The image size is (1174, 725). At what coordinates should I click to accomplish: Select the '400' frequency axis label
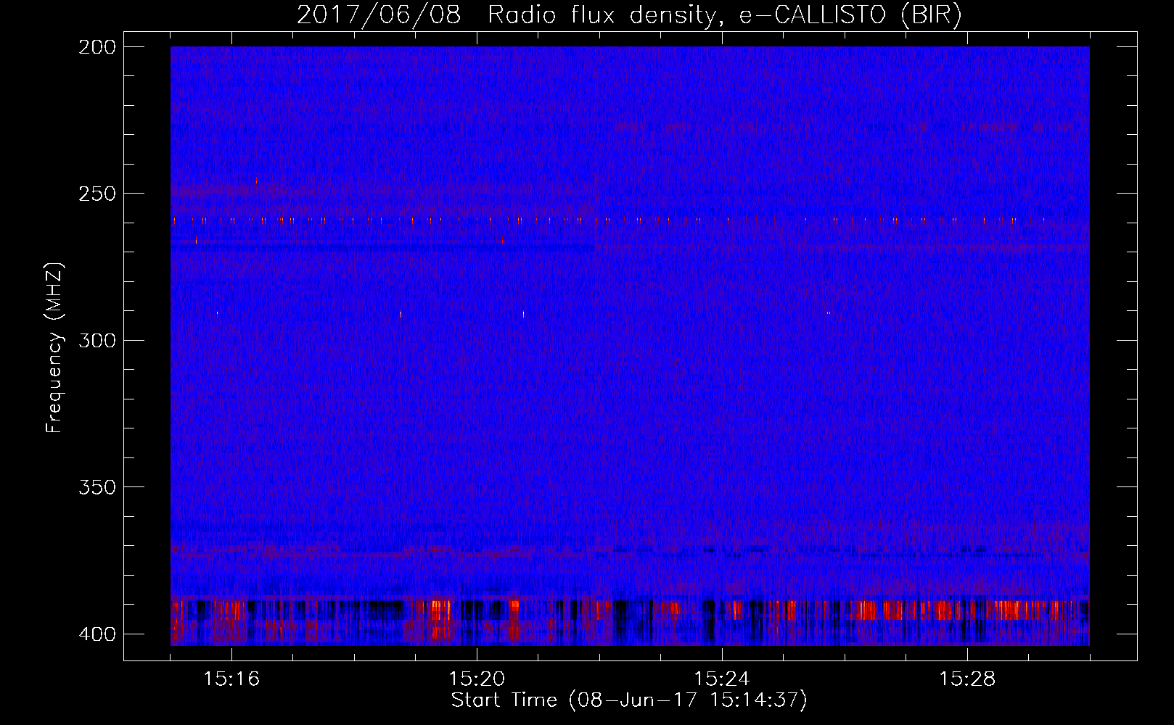click(97, 634)
